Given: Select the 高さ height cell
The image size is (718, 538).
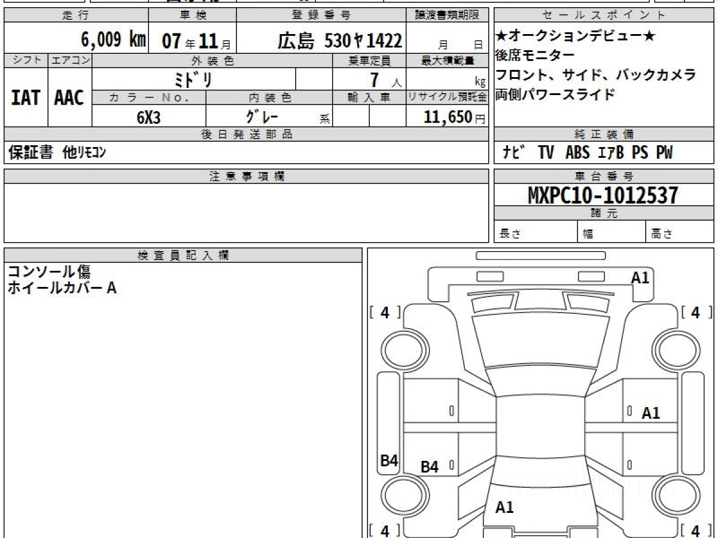Looking at the screenshot, I should (x=680, y=233).
